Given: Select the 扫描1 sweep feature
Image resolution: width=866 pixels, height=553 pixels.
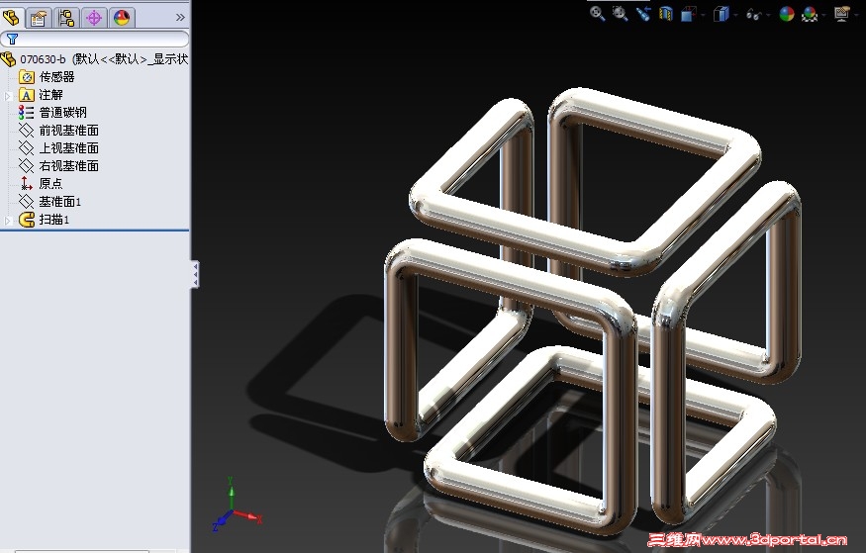Looking at the screenshot, I should 45,220.
